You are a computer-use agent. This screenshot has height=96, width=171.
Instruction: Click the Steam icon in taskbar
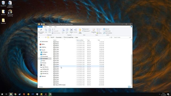coord(20,94)
